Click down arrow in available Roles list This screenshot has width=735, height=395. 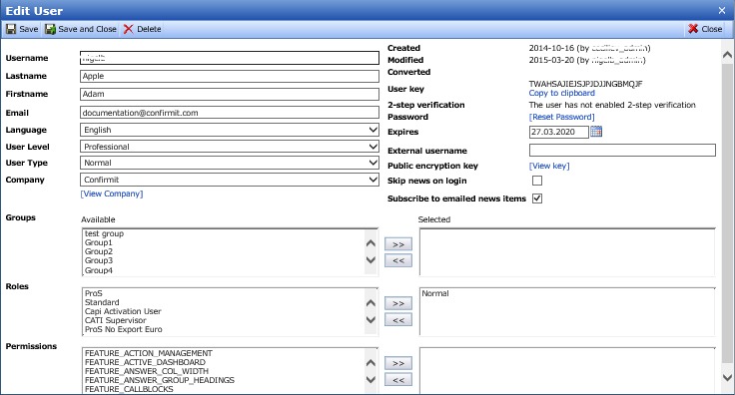click(x=370, y=320)
